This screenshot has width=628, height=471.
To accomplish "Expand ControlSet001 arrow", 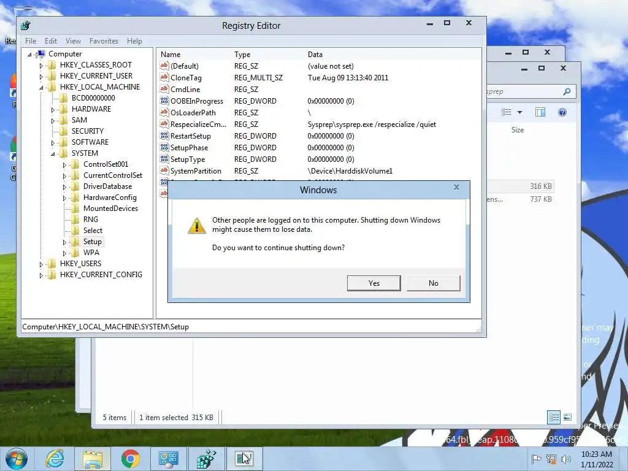I will tap(64, 164).
